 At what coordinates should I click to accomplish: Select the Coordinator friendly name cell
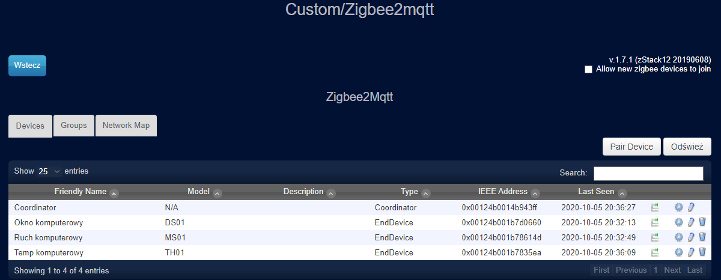point(35,207)
